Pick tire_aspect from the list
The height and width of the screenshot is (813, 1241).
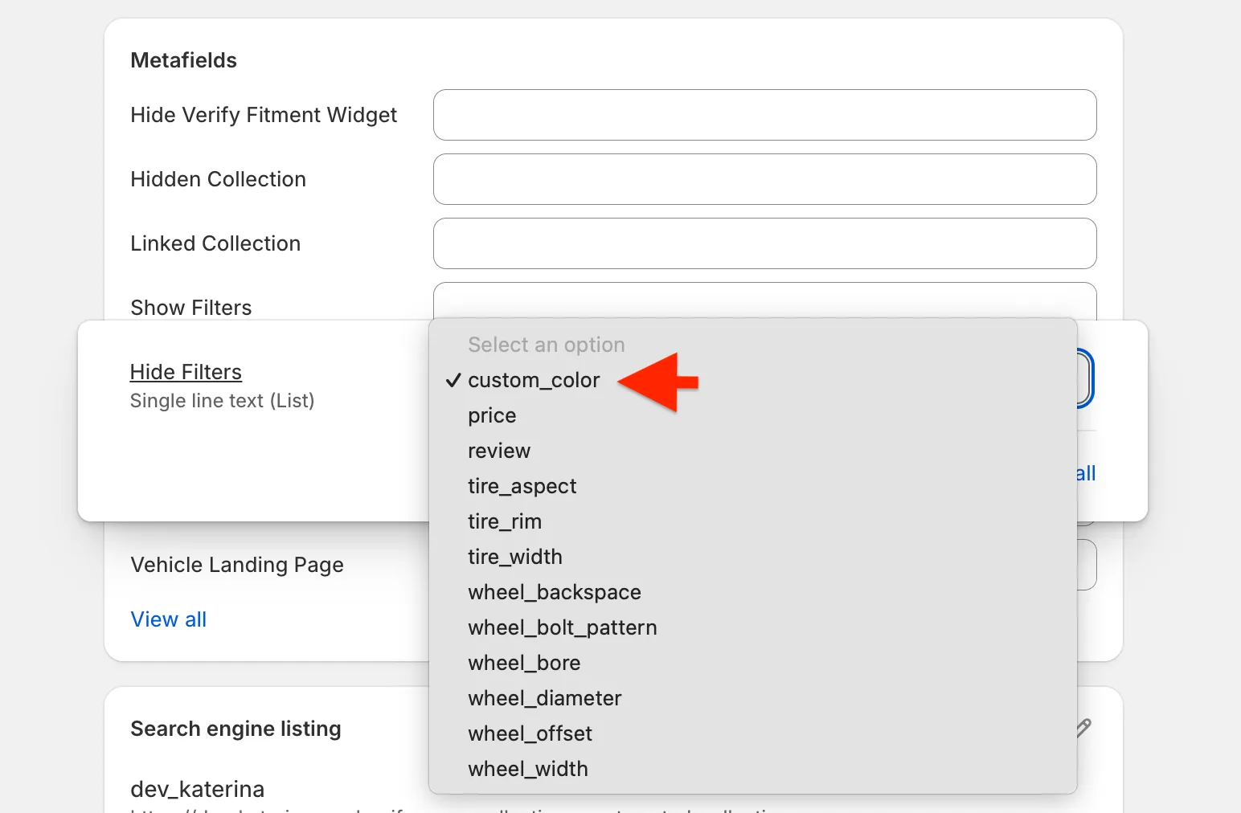[522, 486]
